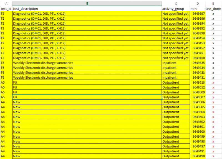Select column B header
Screen dimensions: 222x159
click(87, 3)
